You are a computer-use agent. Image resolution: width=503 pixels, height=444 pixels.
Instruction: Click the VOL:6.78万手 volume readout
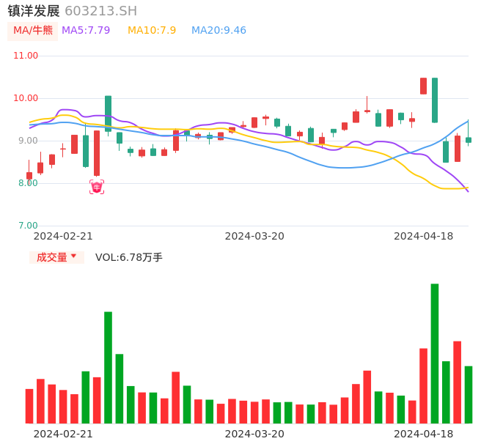pos(129,257)
